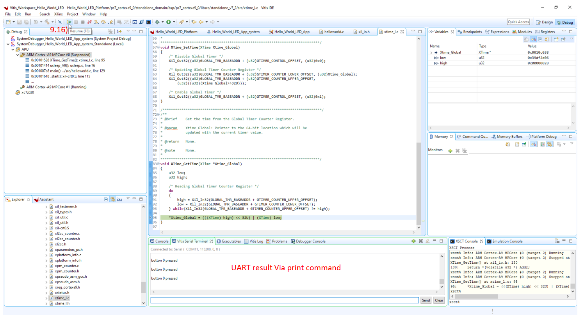Open the Debug view menu triangle
The height and width of the screenshot is (317, 584).
coord(128,31)
